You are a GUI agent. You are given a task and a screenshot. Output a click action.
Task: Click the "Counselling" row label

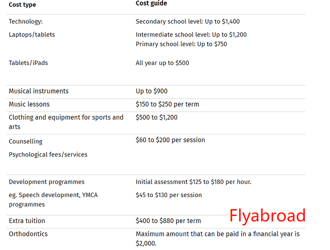tap(26, 141)
